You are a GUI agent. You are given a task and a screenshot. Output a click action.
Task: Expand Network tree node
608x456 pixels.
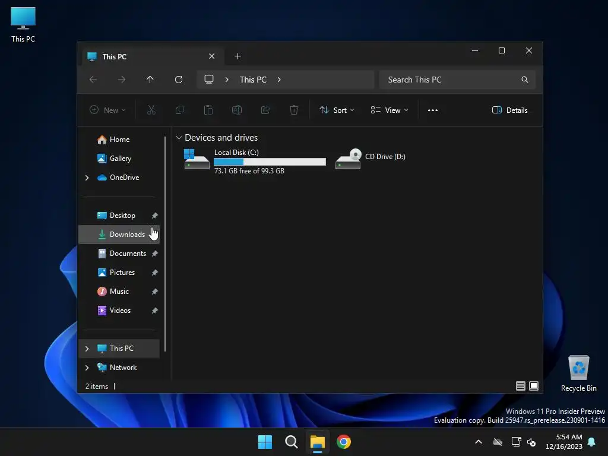(x=87, y=368)
